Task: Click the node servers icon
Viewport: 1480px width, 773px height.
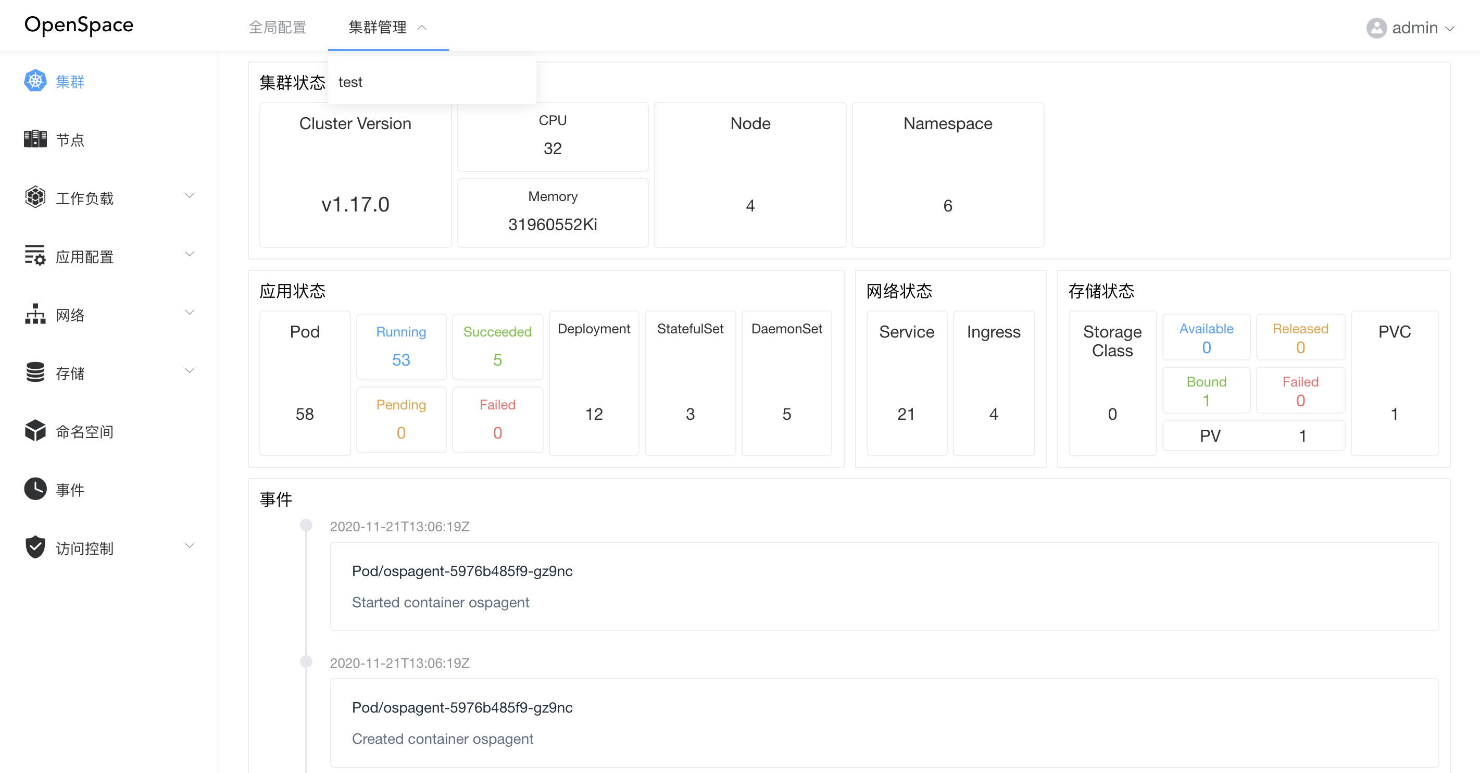Action: coord(35,139)
